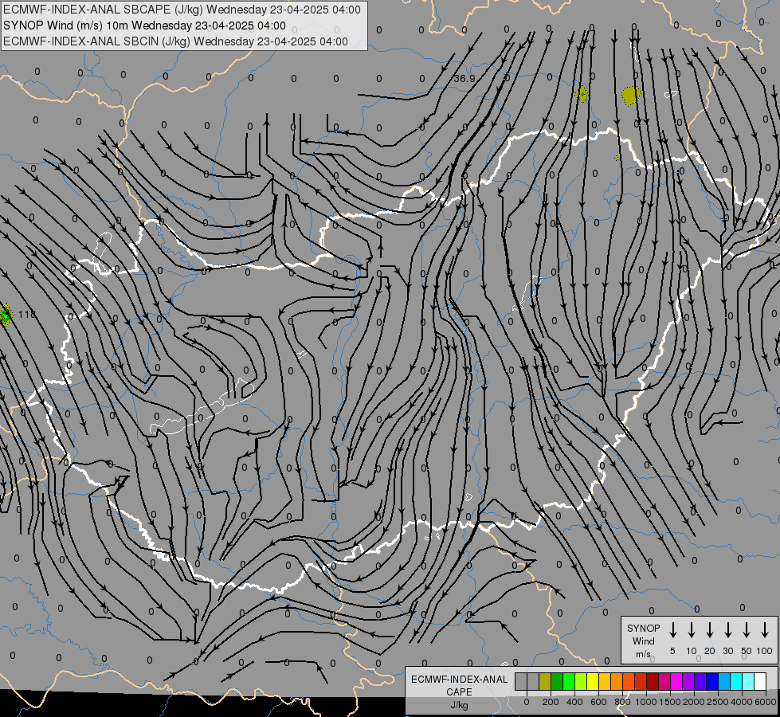Image resolution: width=780 pixels, height=717 pixels.
Task: Select the 2000 value under the color bar
Action: (694, 702)
